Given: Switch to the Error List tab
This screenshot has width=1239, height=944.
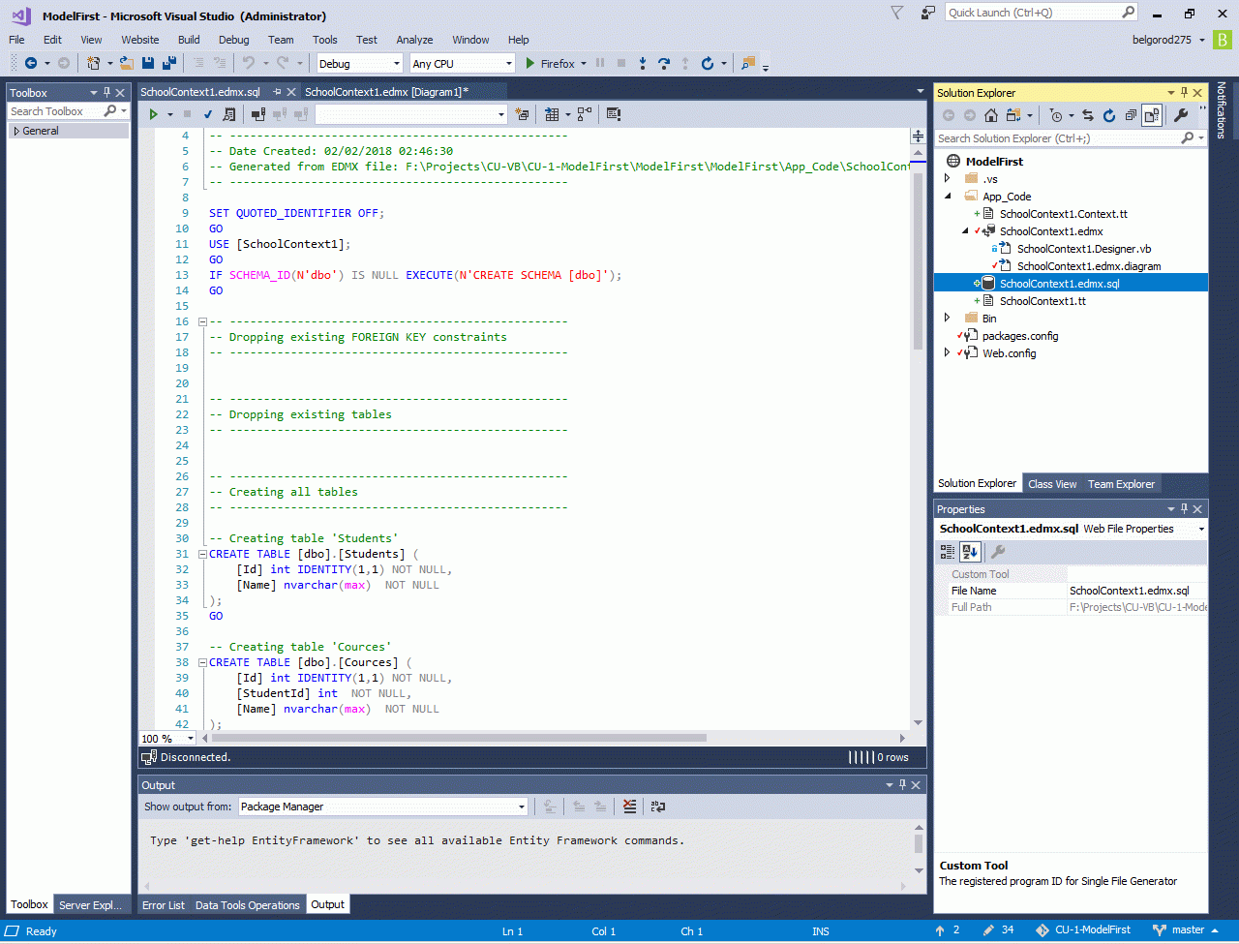Looking at the screenshot, I should coord(164,905).
